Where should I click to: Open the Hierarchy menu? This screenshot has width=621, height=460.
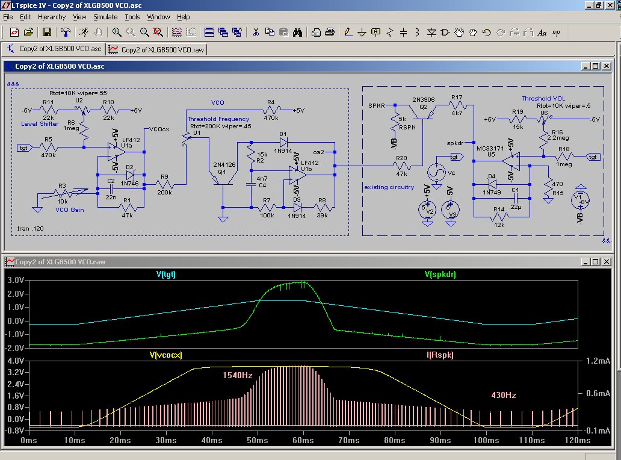(x=52, y=17)
